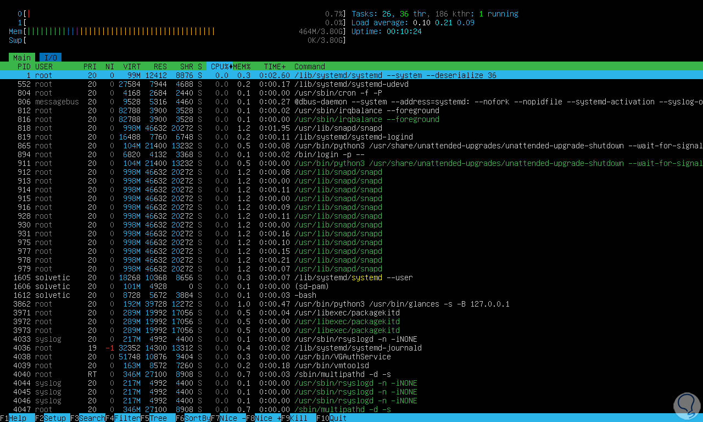Select the glances -s -B 127.0.0.1 process

click(351, 304)
